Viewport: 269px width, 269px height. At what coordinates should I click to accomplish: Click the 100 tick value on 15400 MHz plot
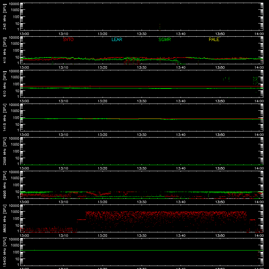point(16,252)
